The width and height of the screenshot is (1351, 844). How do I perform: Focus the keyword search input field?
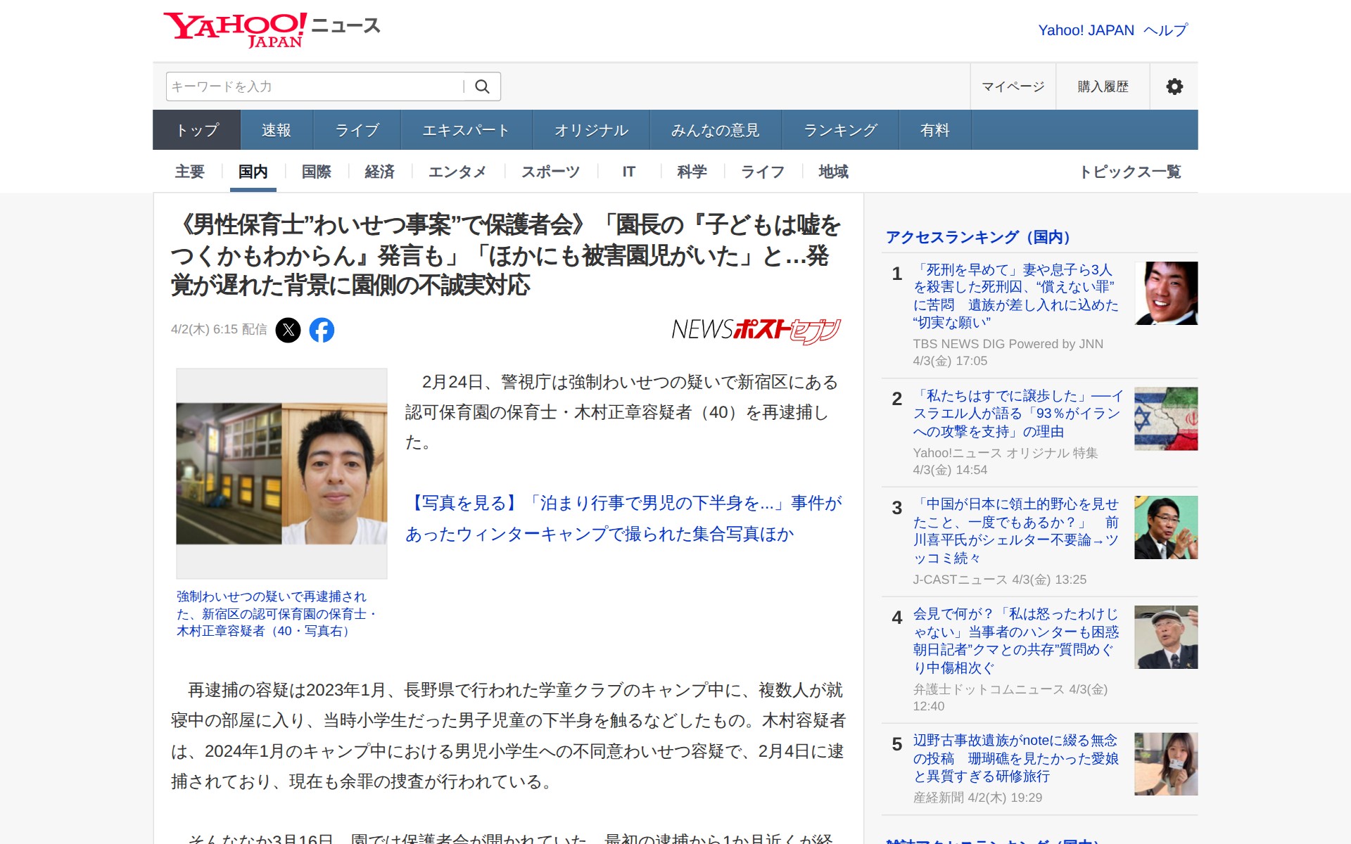[313, 87]
